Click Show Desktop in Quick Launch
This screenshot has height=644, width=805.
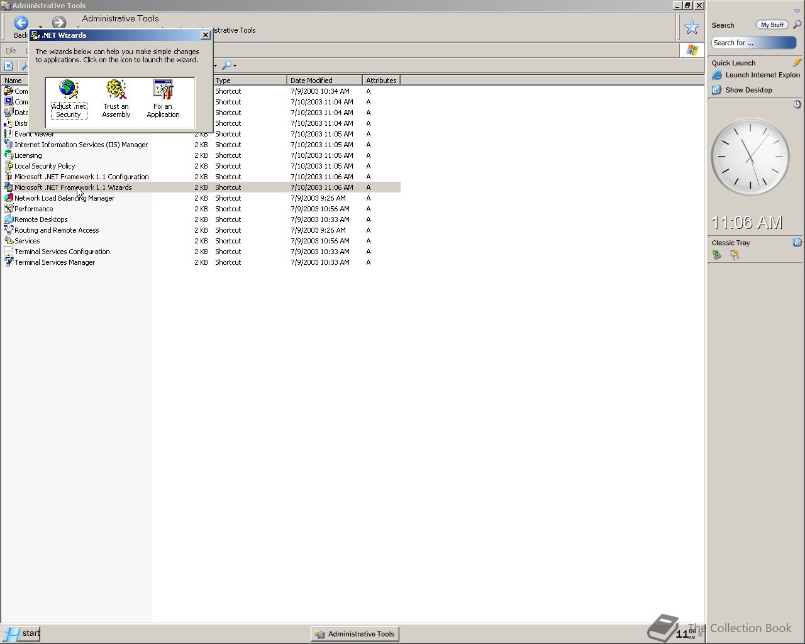point(742,90)
